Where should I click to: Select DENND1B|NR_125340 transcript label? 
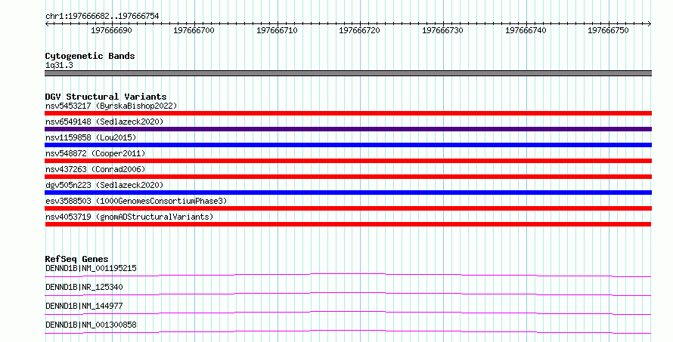[x=84, y=287]
